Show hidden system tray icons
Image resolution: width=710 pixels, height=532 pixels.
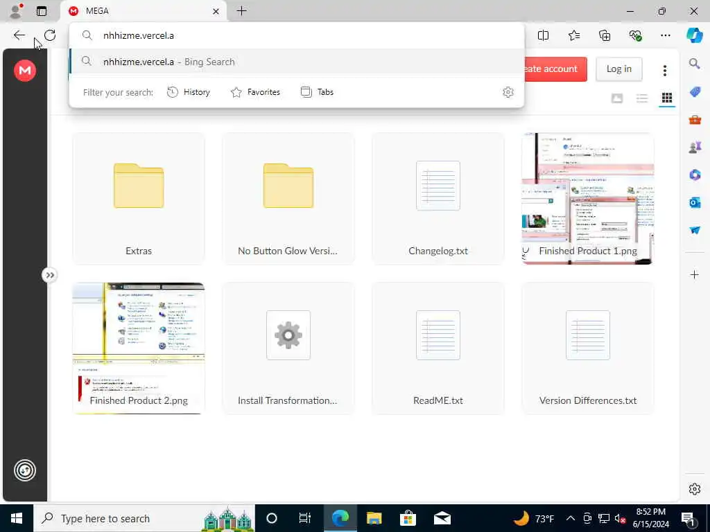click(571, 518)
